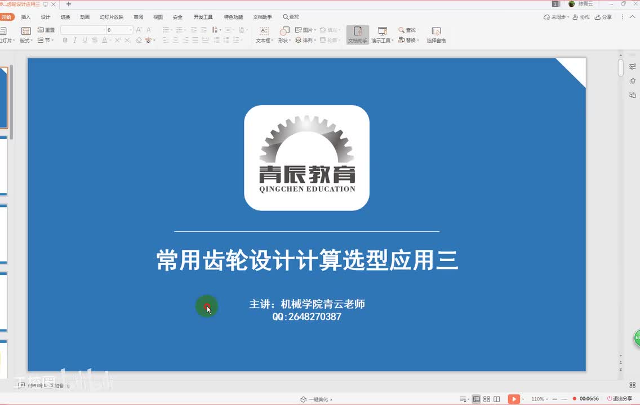Click the increase indent icon
Image resolution: width=640 pixels, height=405 pixels.
point(203,30)
